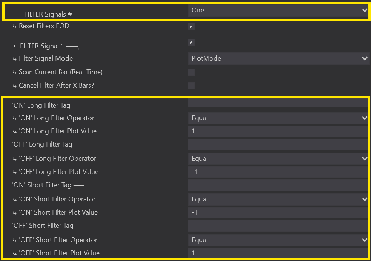Viewport: 371px width, 261px height.
Task: Select the 'OFF' Long Filter Plot Value field
Action: click(x=277, y=172)
